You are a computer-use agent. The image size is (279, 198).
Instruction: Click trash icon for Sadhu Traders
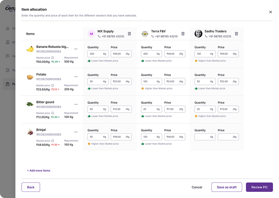[x=237, y=34]
